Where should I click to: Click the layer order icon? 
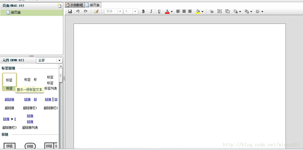point(235,11)
